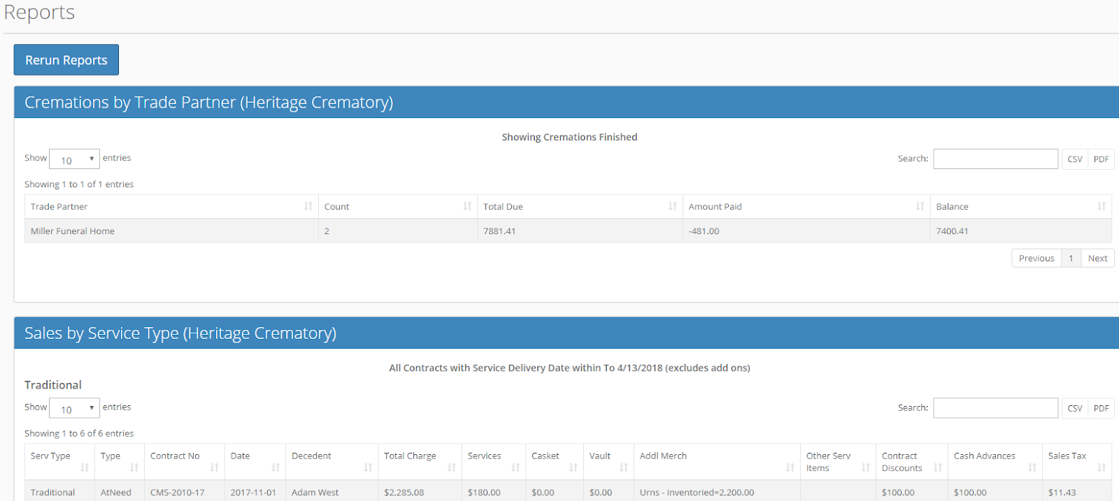1119x501 pixels.
Task: Open entries dropdown in Cremations report
Action: pyautogui.click(x=74, y=159)
